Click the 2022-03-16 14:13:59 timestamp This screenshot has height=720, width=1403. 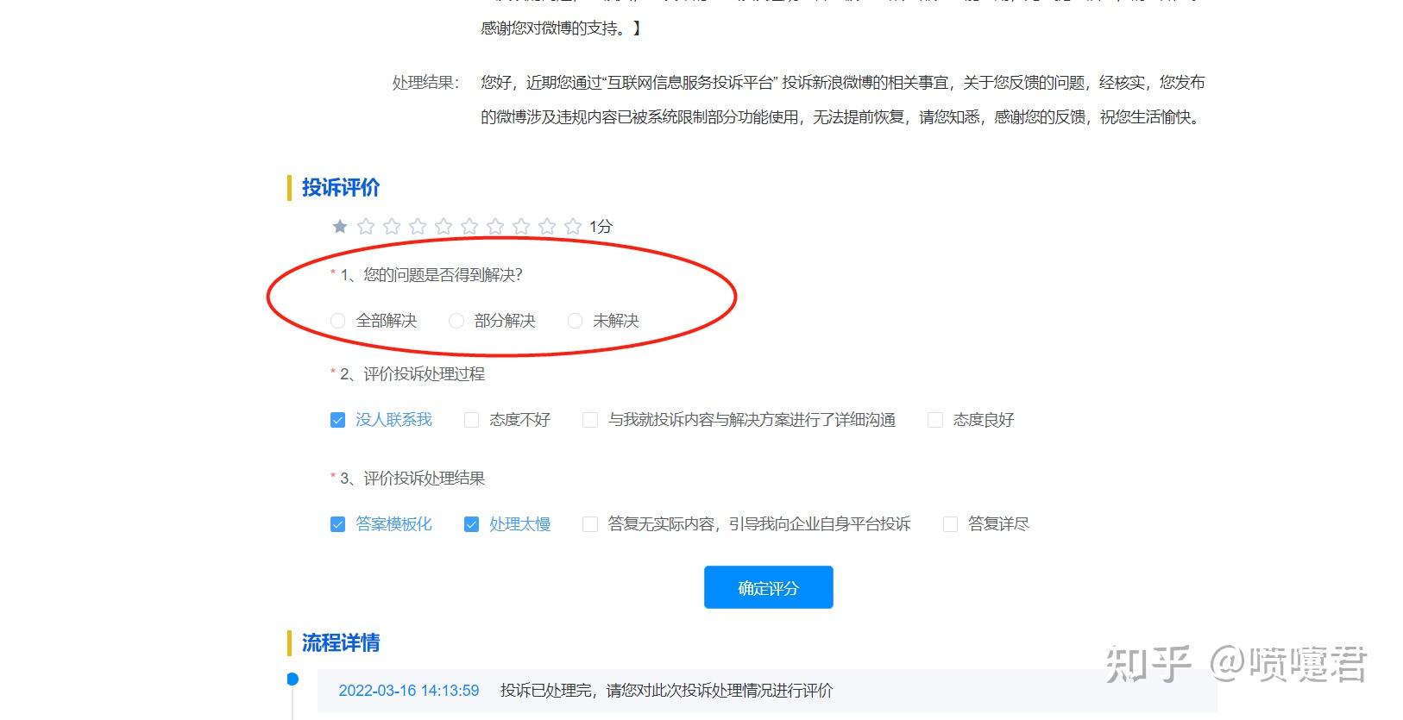click(409, 691)
